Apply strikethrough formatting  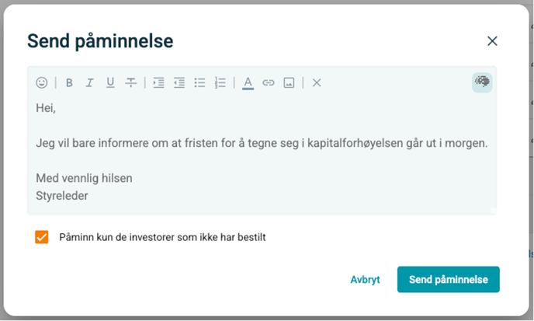click(131, 82)
